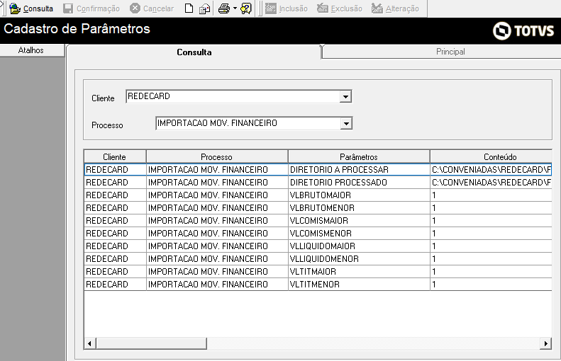Viewport: 561px width, 361px height.
Task: Expand the Cliente combo box arrow
Action: (345, 97)
